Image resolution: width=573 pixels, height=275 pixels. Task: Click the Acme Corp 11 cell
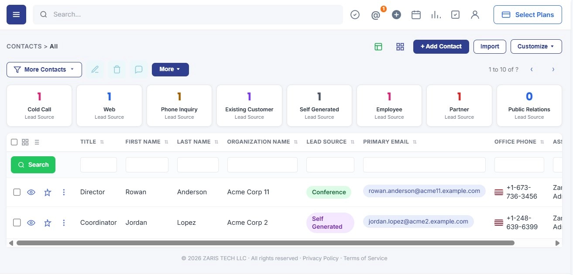pyautogui.click(x=248, y=192)
